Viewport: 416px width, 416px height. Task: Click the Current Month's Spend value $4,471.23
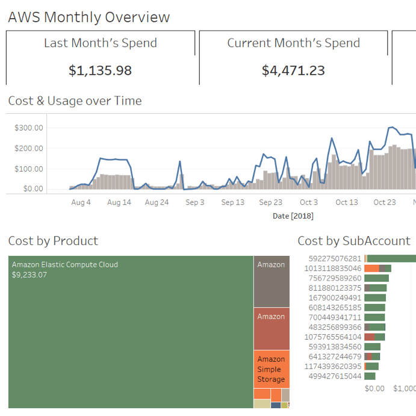click(x=293, y=70)
